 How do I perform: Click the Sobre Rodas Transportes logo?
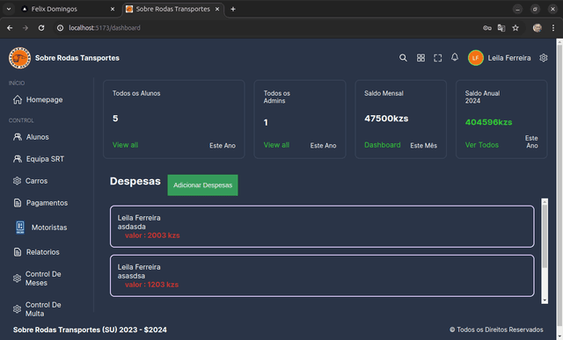coord(19,58)
